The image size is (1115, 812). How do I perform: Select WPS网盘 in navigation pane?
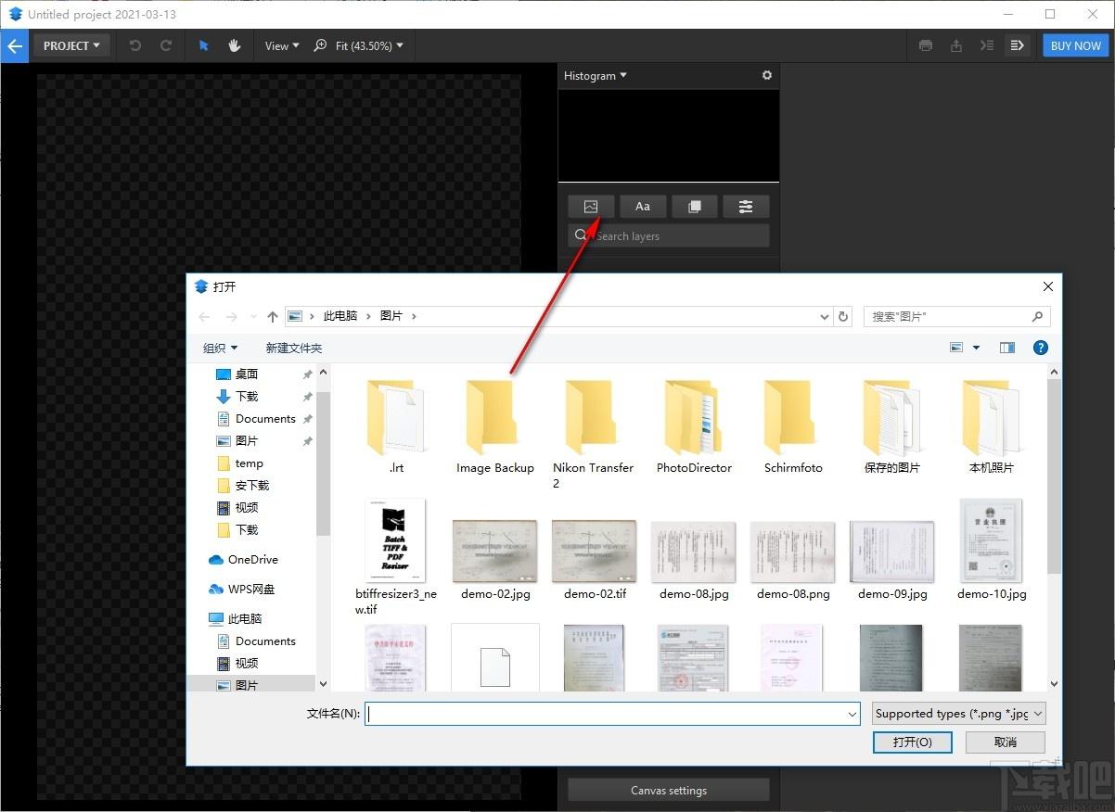[251, 590]
